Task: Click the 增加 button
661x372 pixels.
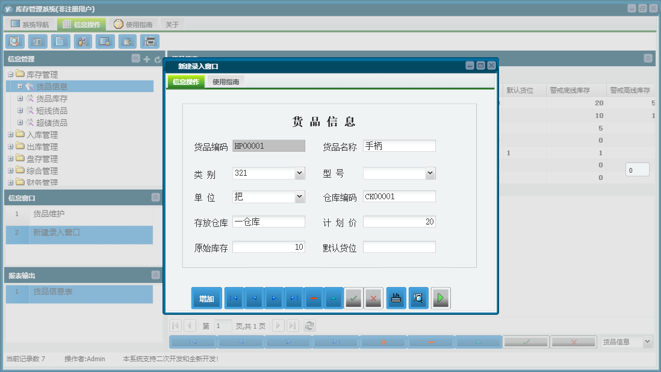Action: [206, 299]
